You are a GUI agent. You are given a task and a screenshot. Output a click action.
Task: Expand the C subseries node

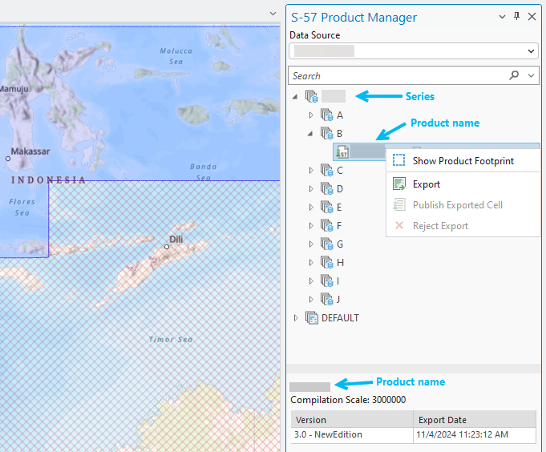(x=311, y=171)
